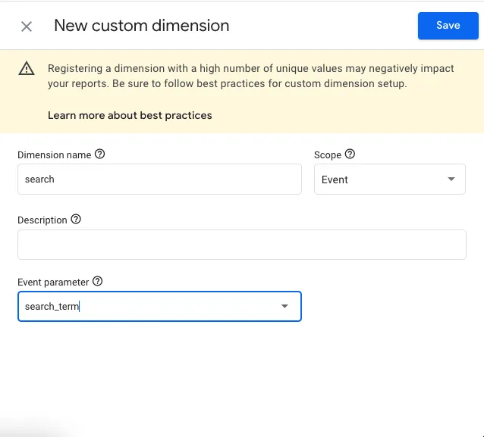484x437 pixels.
Task: Click help icon next to Scope
Action: coord(350,155)
